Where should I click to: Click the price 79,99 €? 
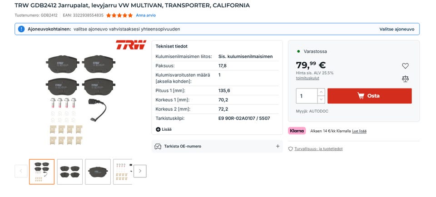311,65
